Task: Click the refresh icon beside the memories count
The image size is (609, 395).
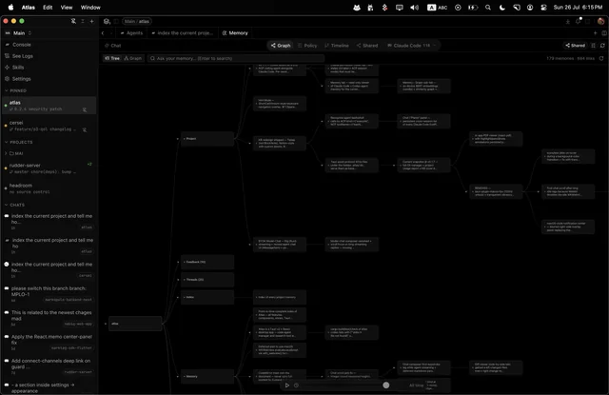Action: click(601, 58)
